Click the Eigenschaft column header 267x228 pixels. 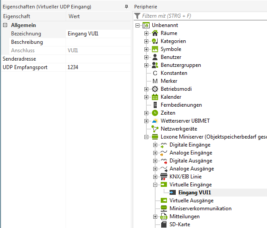pyautogui.click(x=34, y=16)
